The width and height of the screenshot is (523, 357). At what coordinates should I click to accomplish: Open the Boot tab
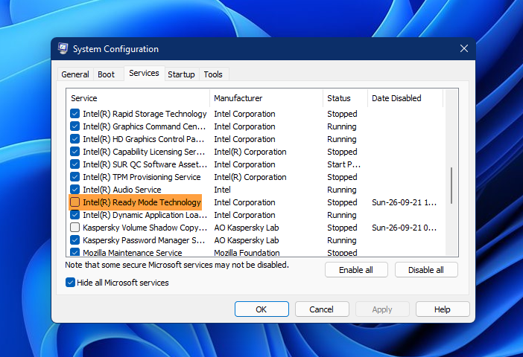pyautogui.click(x=106, y=74)
